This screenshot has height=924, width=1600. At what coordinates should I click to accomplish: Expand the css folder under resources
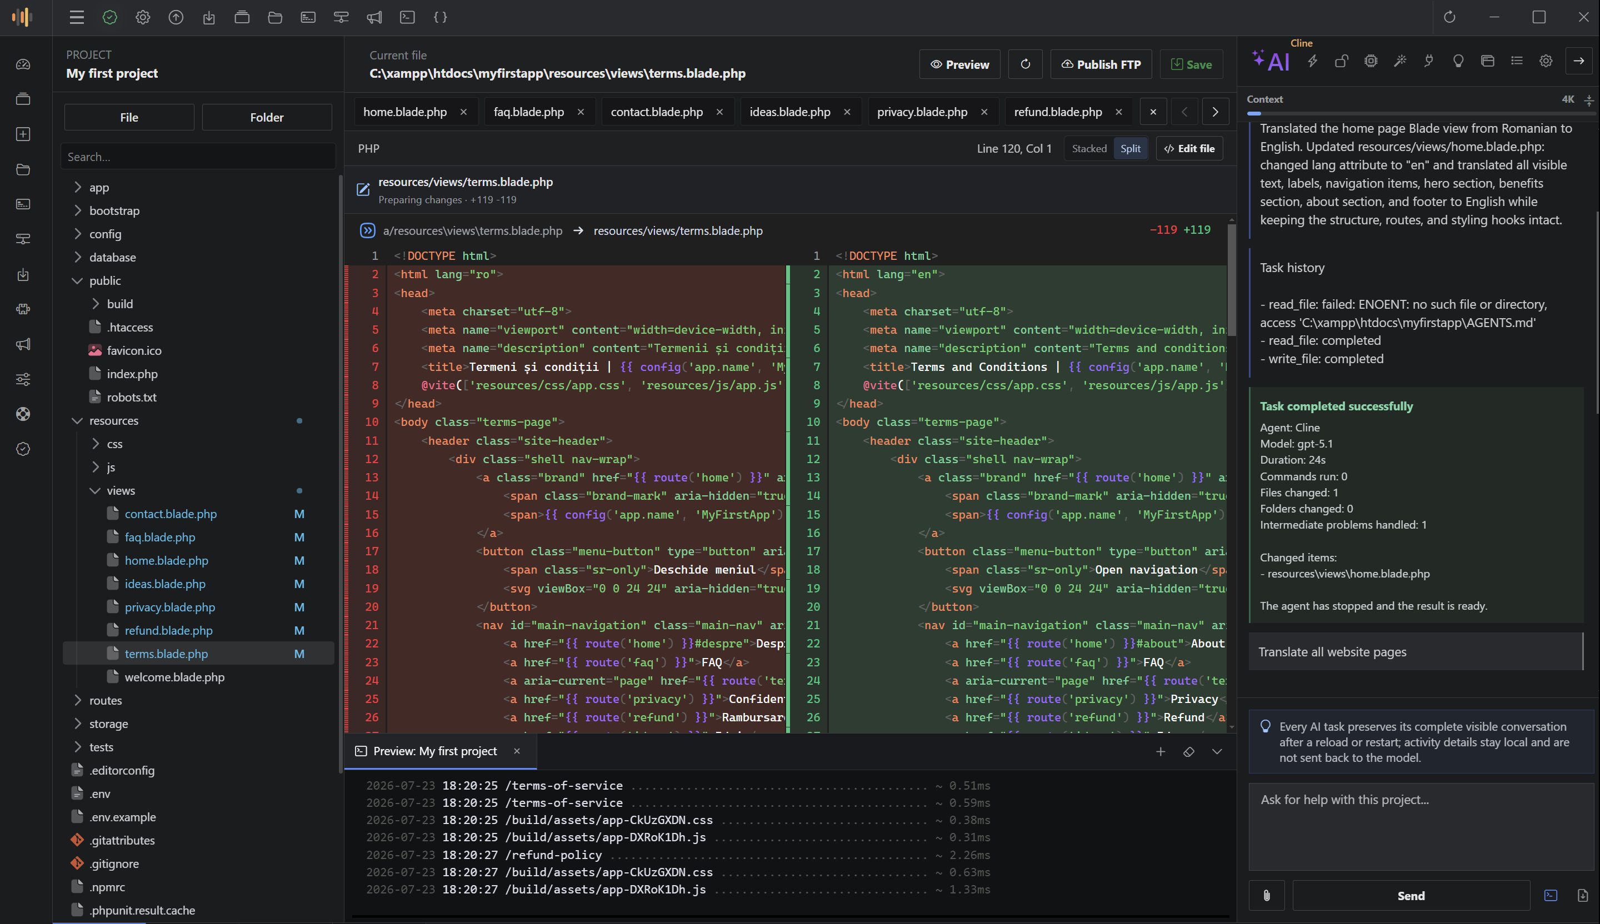pos(95,444)
